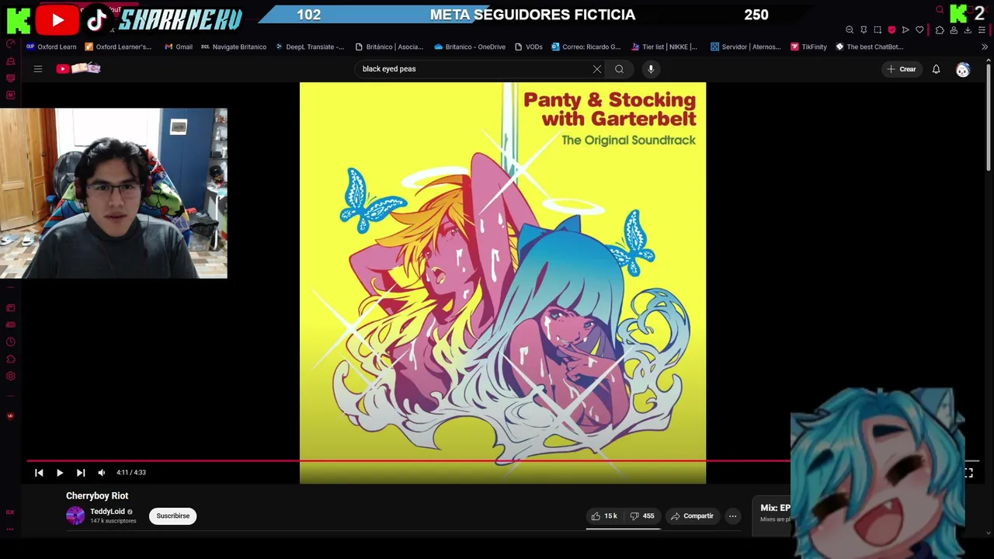Open the TeddyLoid channel name link
The height and width of the screenshot is (559, 994).
coord(107,512)
